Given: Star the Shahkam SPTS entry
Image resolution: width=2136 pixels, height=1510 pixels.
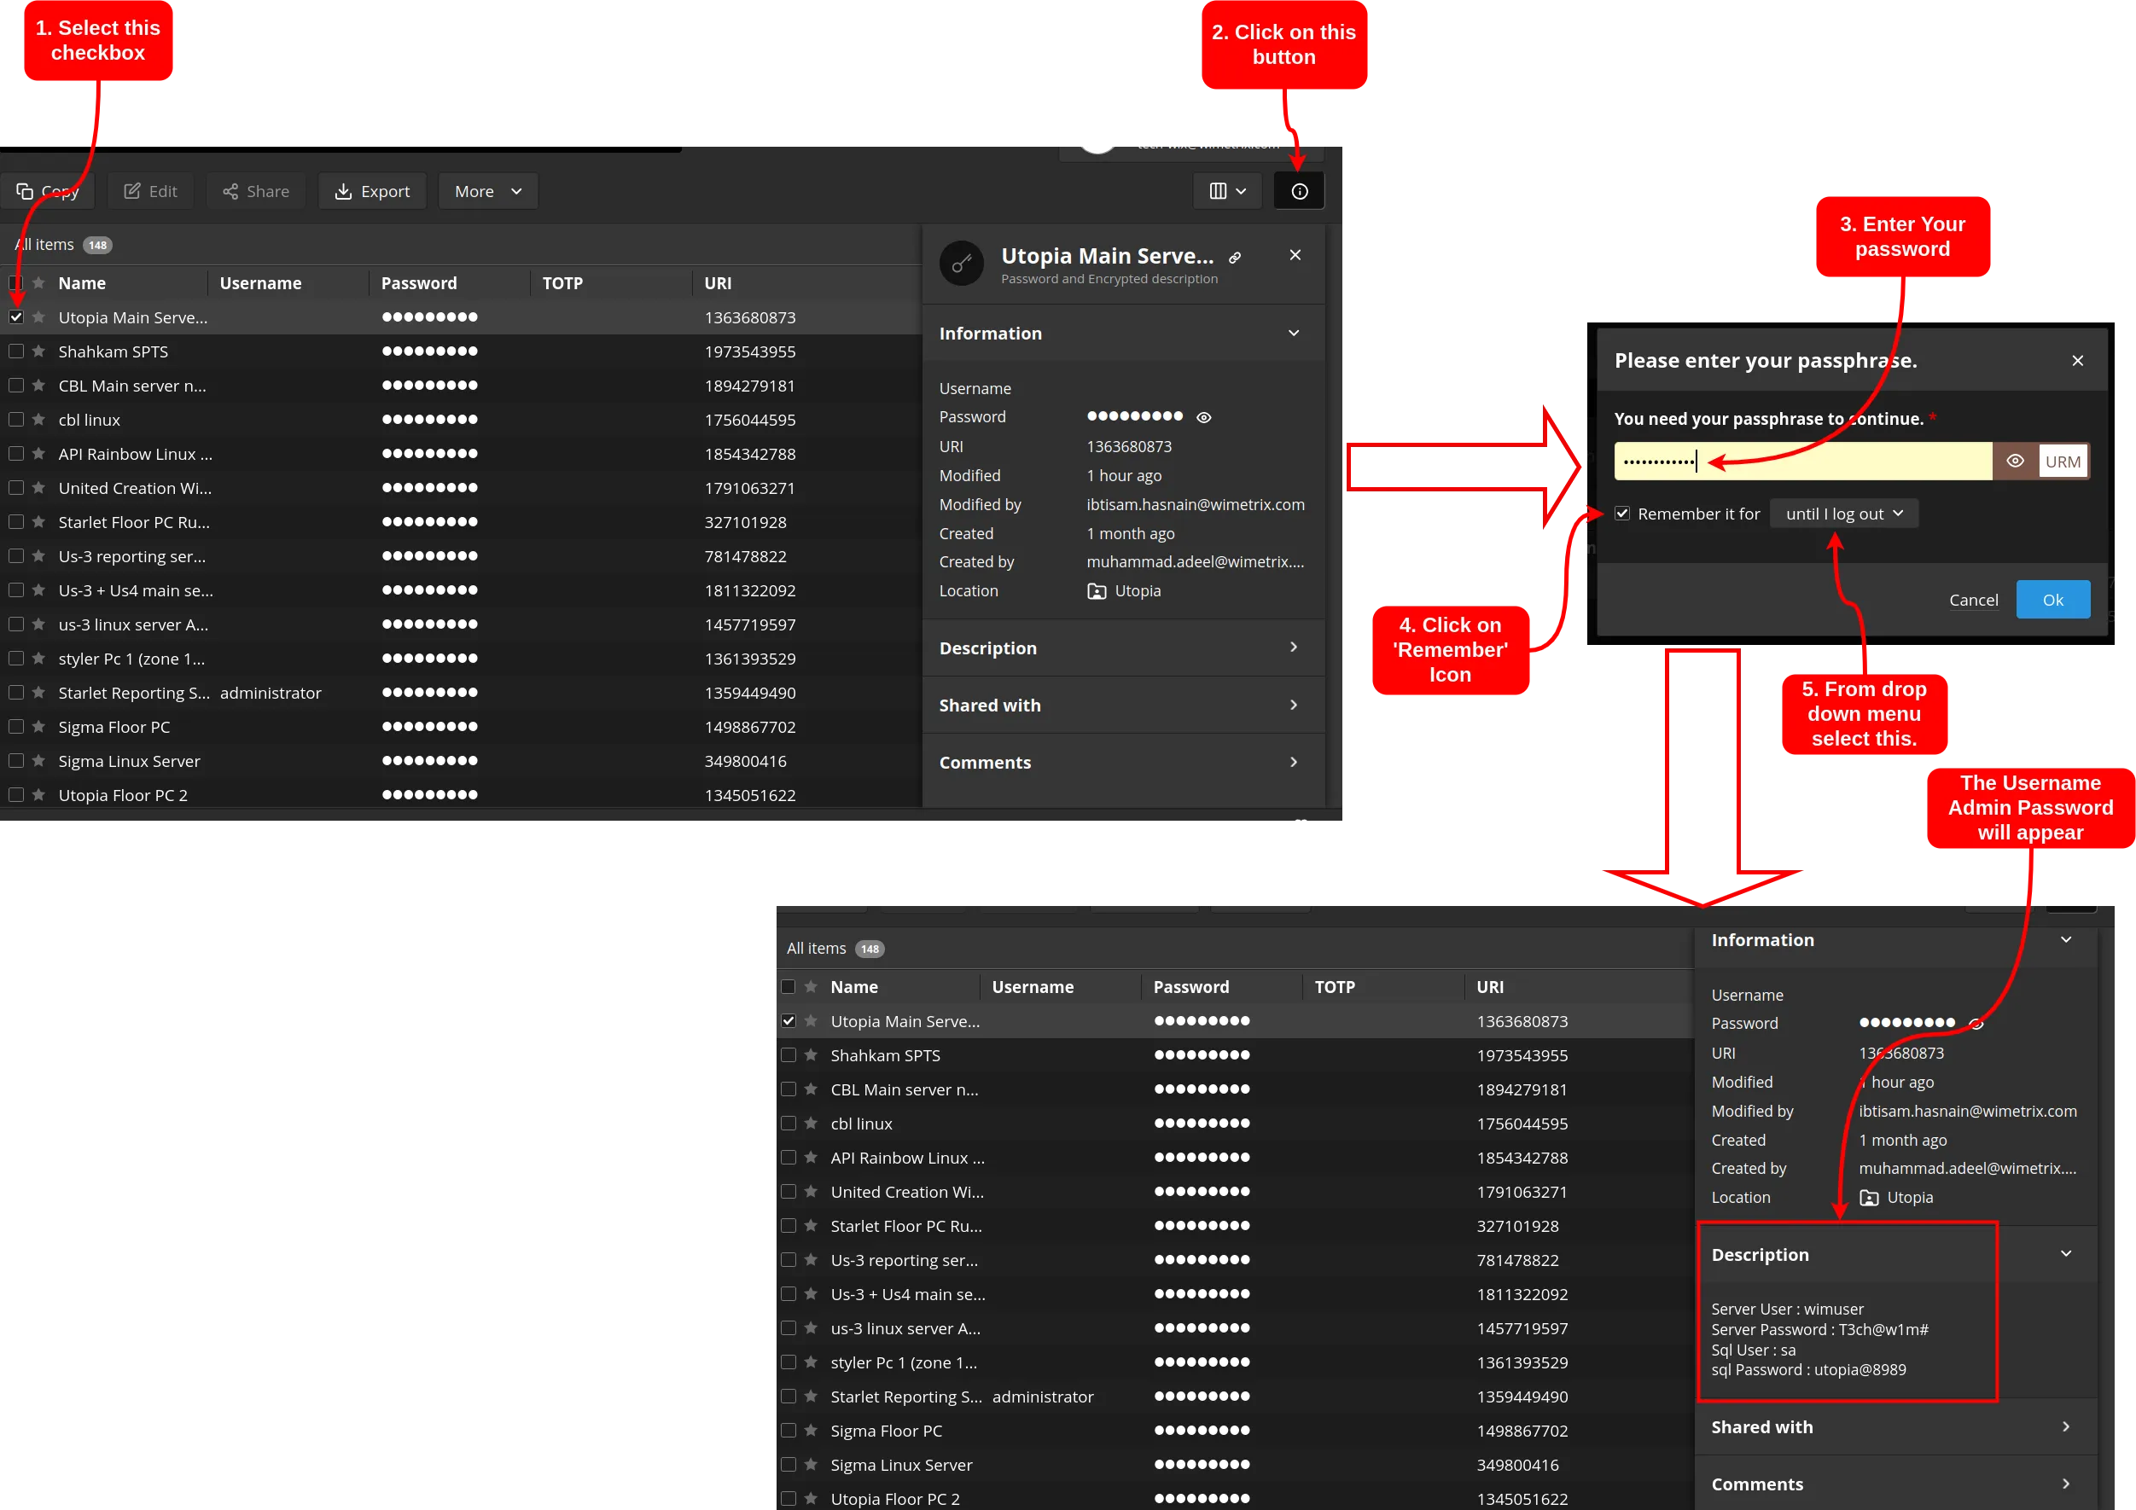Looking at the screenshot, I should pos(38,351).
